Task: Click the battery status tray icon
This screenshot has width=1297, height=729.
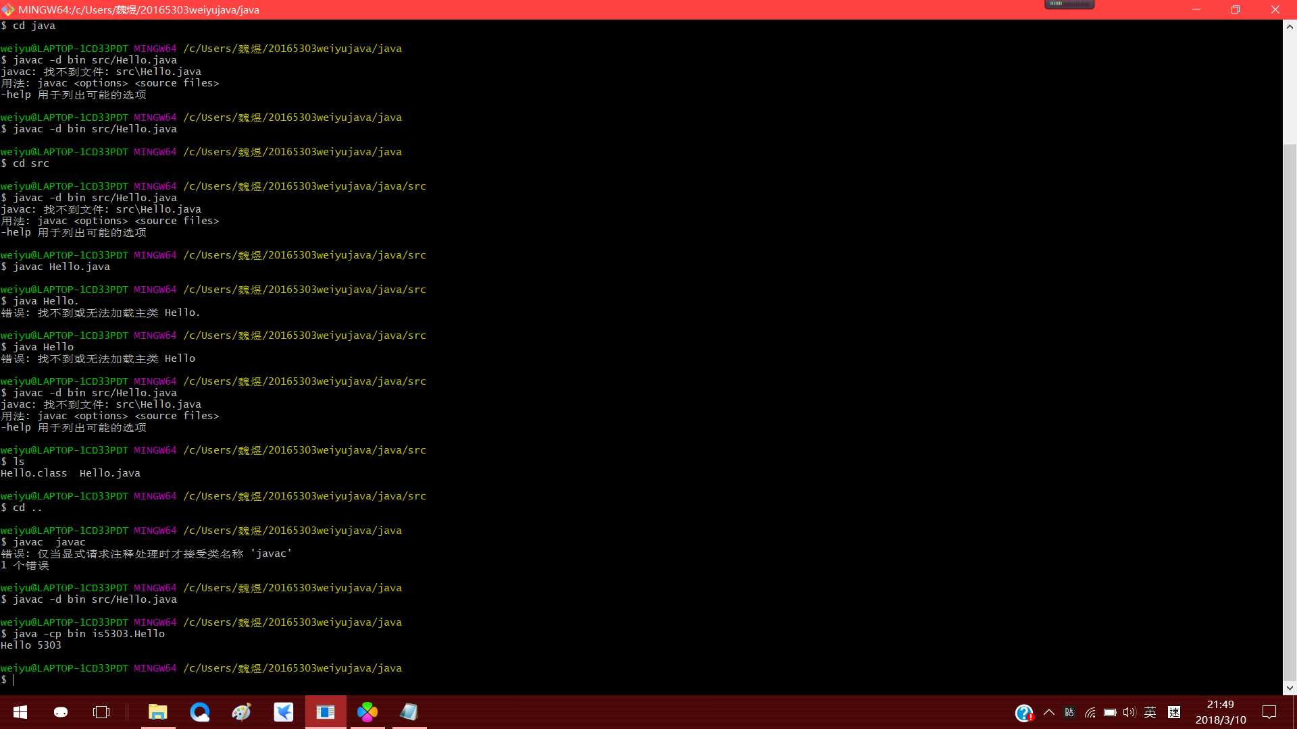Action: (1110, 712)
